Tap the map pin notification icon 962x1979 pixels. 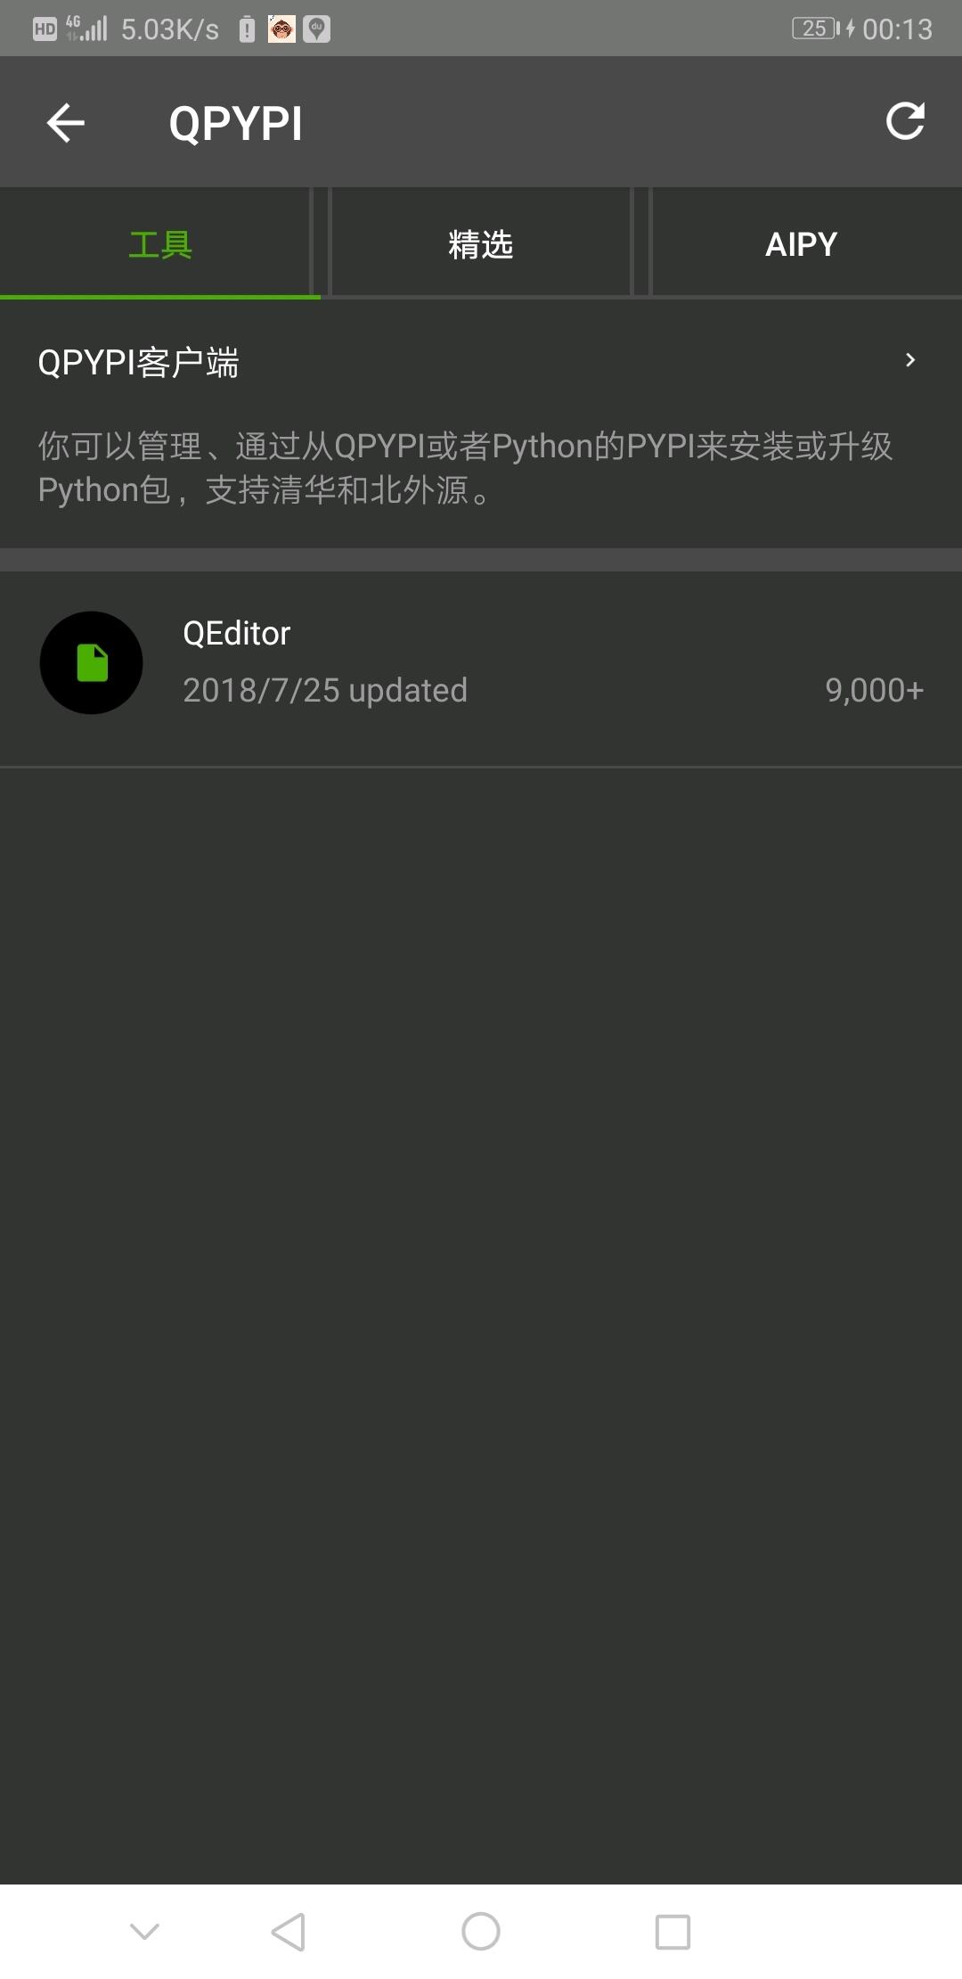point(316,29)
